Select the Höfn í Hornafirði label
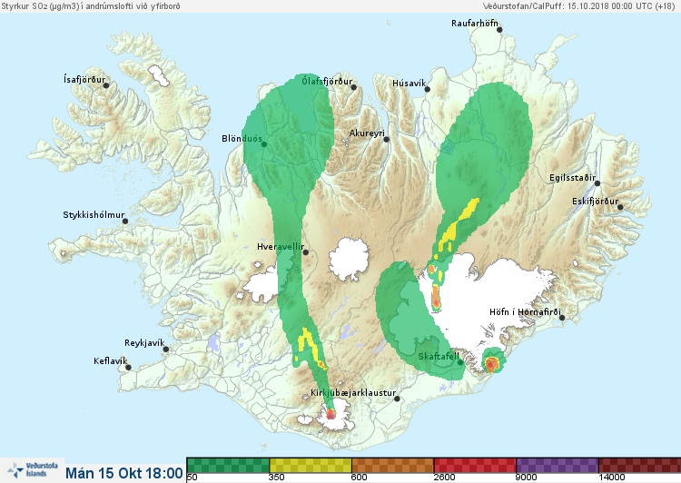This screenshot has width=681, height=483. tap(525, 312)
